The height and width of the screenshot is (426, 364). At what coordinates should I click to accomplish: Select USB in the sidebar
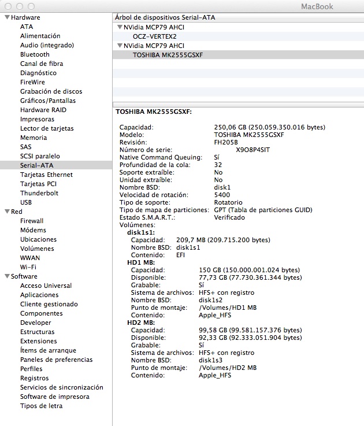point(26,202)
